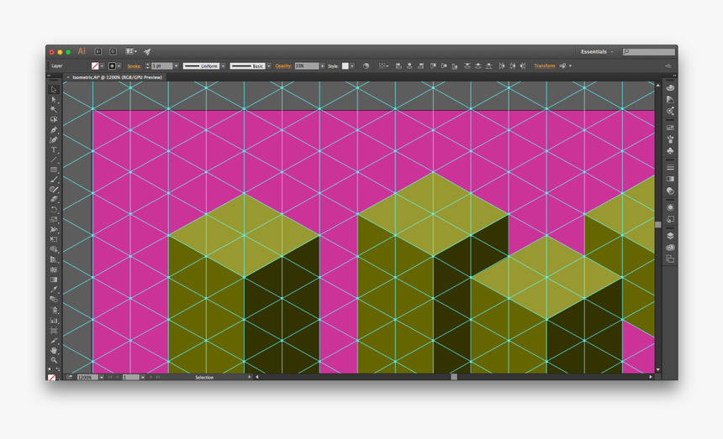The height and width of the screenshot is (439, 723).
Task: Click the GPU performance rocket icon
Action: coord(148,51)
